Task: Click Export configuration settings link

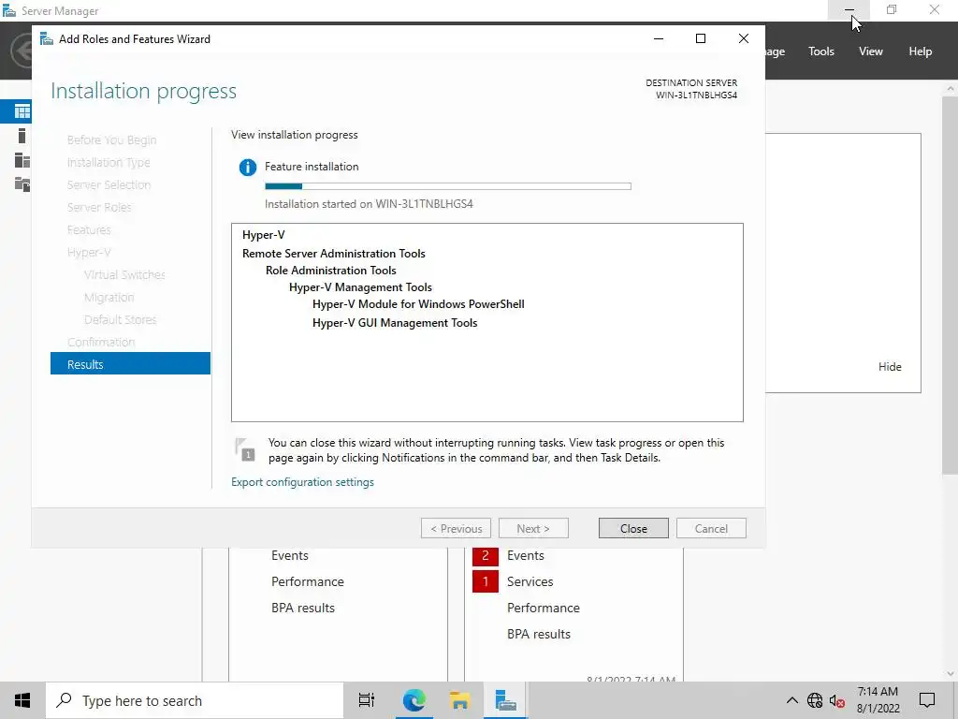Action: 302,482
